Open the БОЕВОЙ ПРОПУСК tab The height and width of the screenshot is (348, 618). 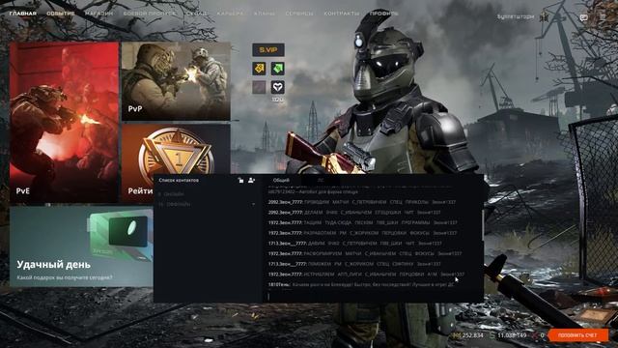coord(149,14)
